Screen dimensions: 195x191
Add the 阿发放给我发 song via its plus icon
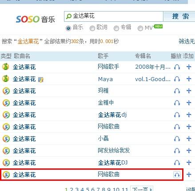tap(189, 151)
